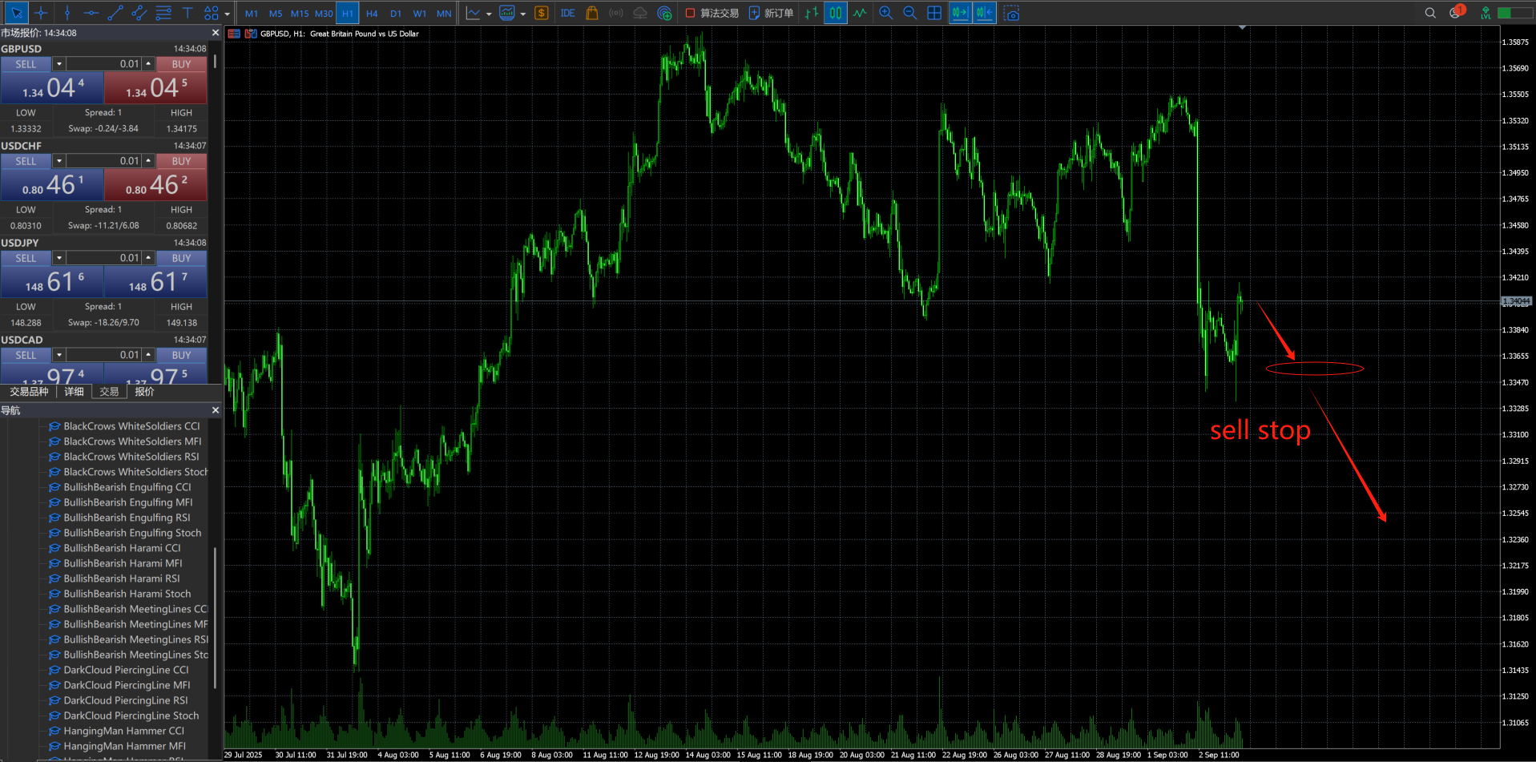Viewport: 1536px width, 762px height.
Task: Close the 市场报价 Market Watch panel
Action: coord(215,33)
